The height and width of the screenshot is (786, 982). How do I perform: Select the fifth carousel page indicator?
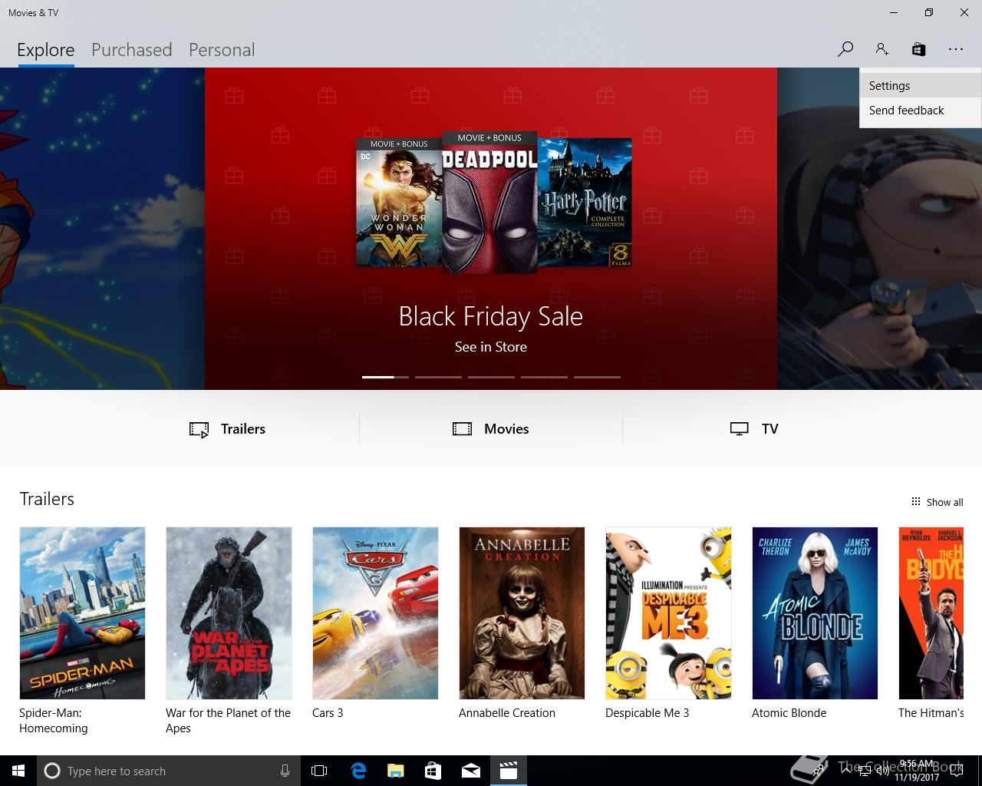pos(597,377)
